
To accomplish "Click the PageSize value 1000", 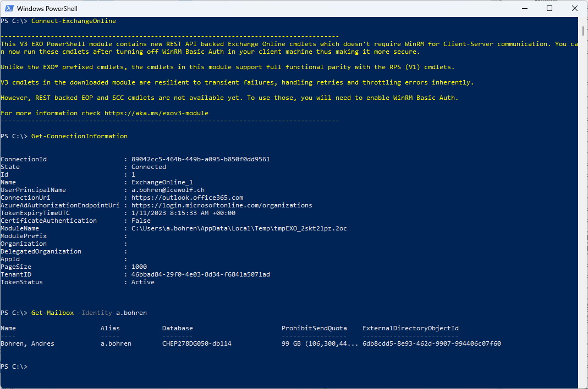I will (x=139, y=267).
